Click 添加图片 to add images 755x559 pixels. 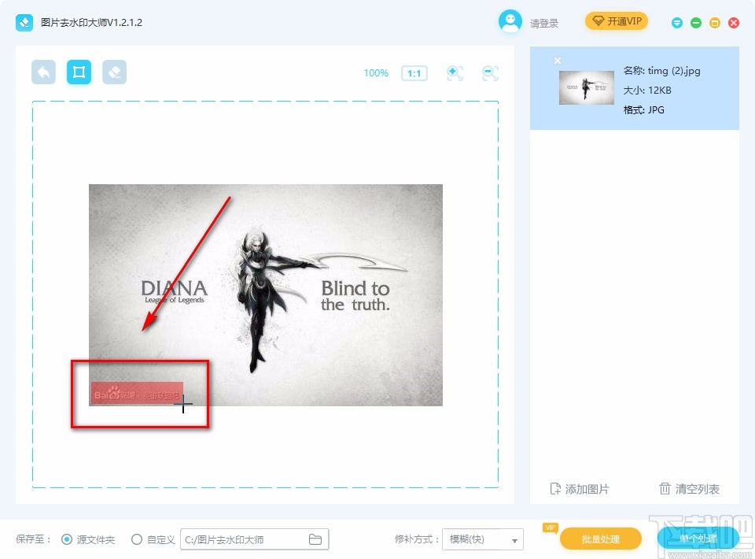[580, 489]
